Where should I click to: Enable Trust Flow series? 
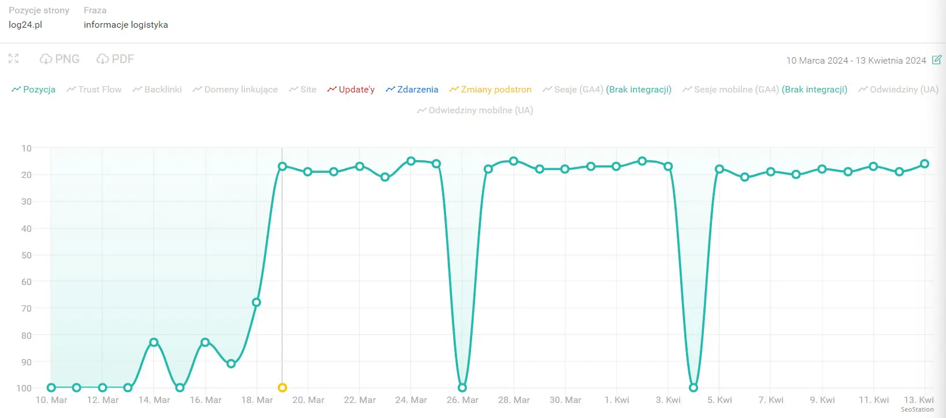pos(94,90)
